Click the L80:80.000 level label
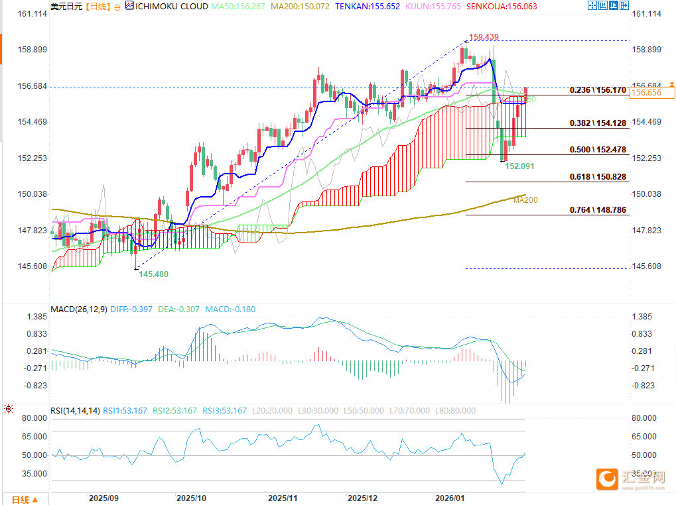Viewport: 676px width, 505px height. [x=455, y=411]
